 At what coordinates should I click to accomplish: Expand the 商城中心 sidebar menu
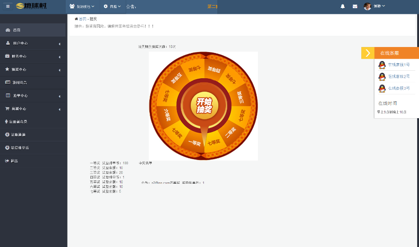pyautogui.click(x=33, y=108)
